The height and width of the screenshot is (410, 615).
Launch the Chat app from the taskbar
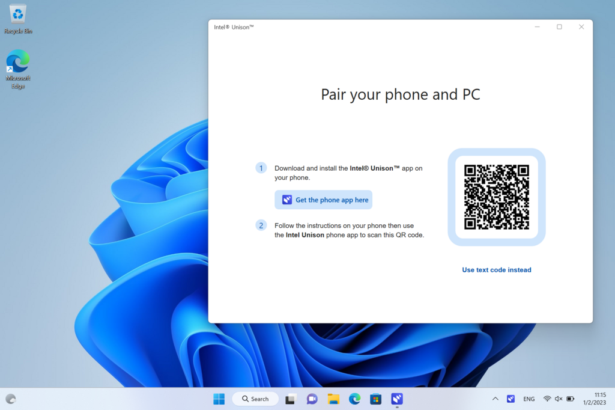pos(312,399)
